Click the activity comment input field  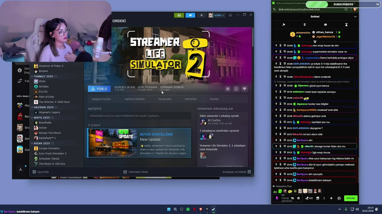pyautogui.click(x=139, y=116)
